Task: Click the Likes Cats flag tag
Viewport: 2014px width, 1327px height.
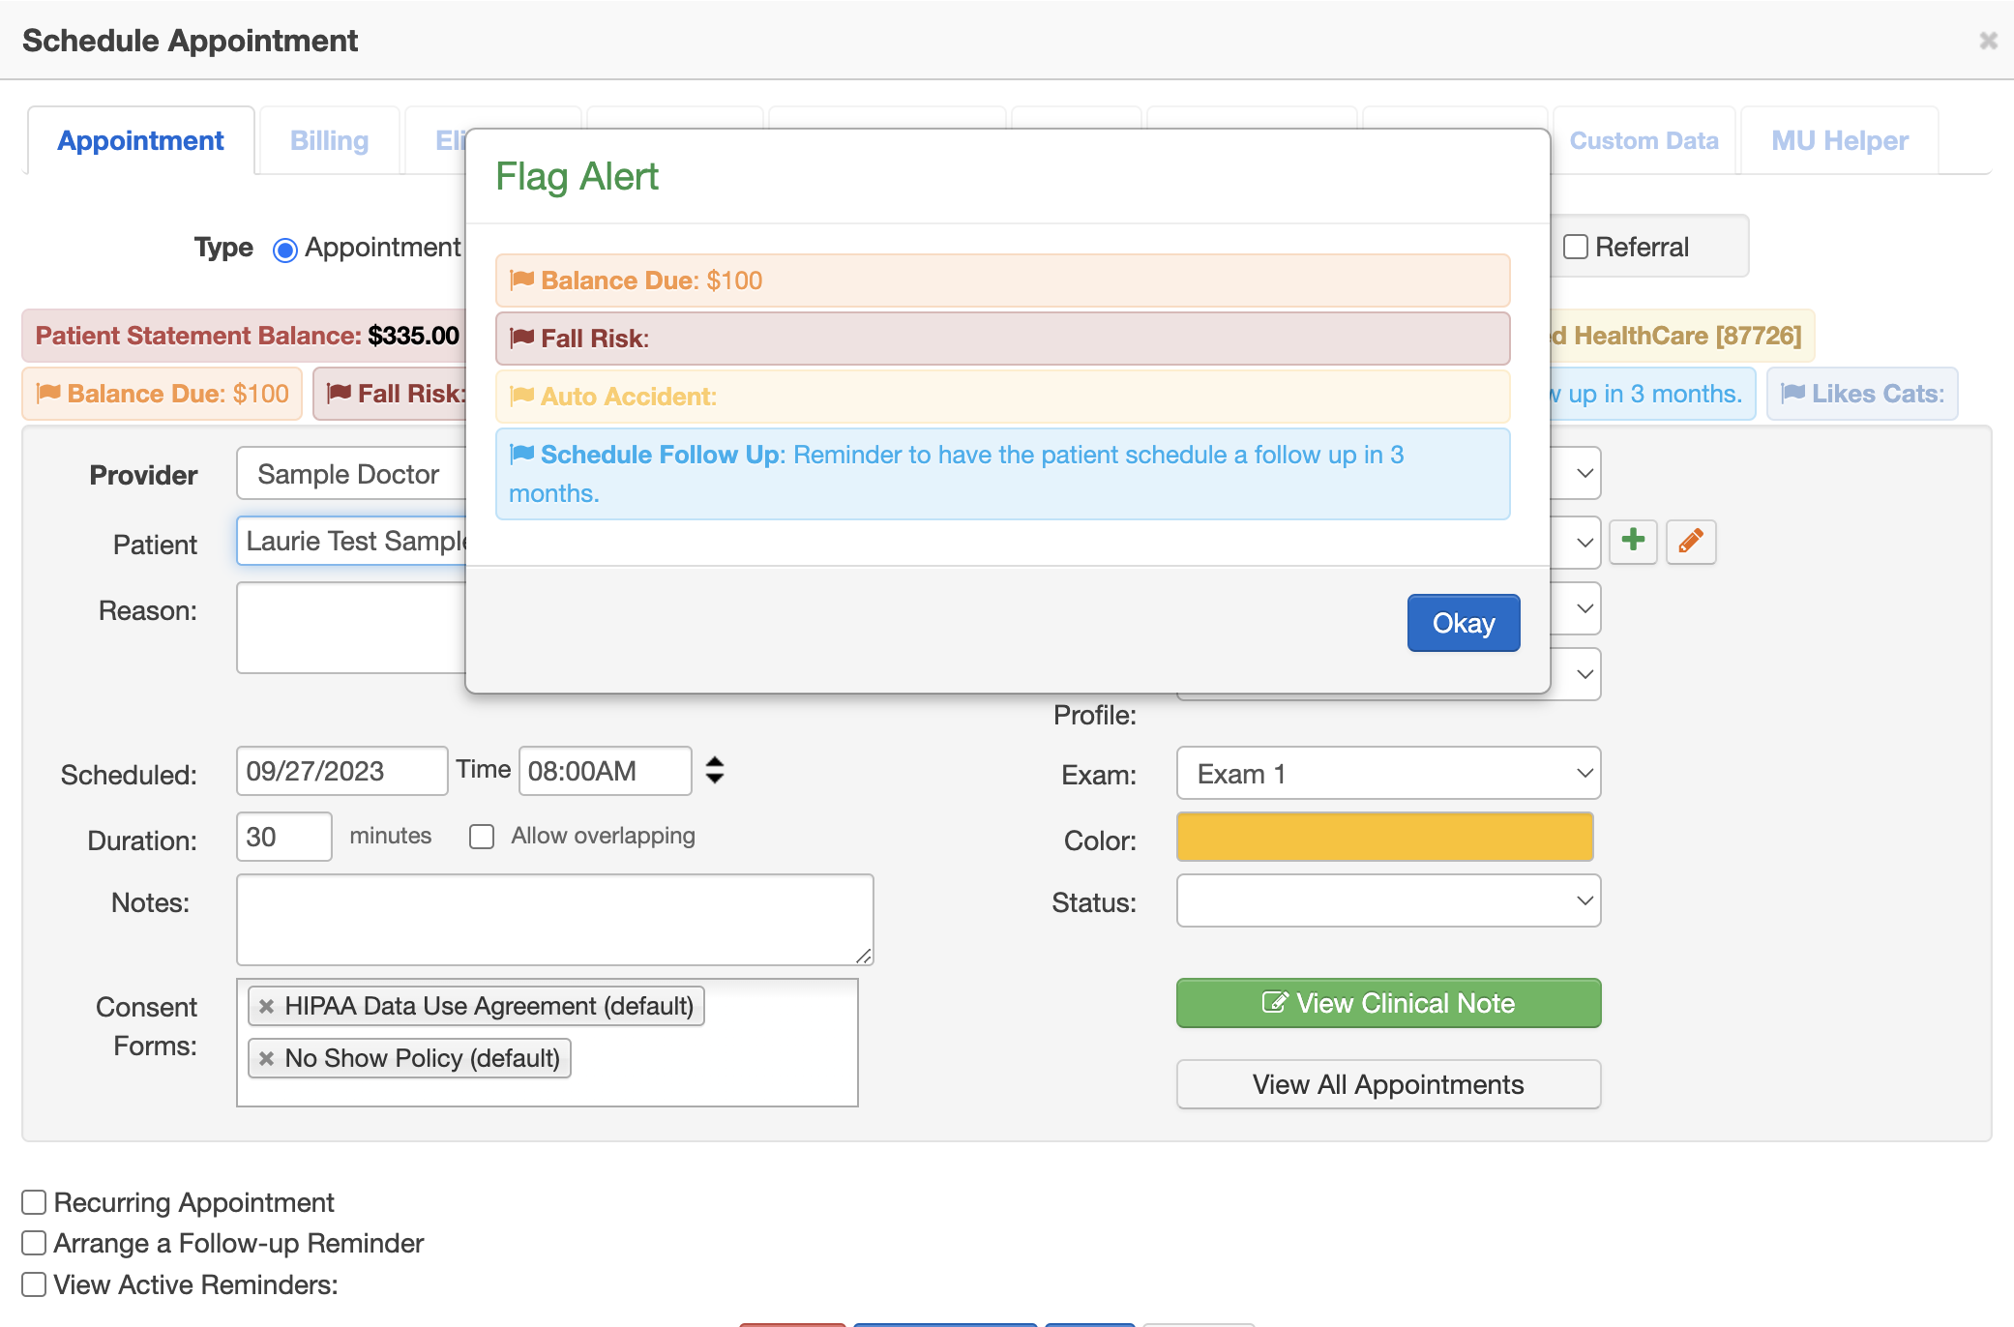Action: (1862, 394)
